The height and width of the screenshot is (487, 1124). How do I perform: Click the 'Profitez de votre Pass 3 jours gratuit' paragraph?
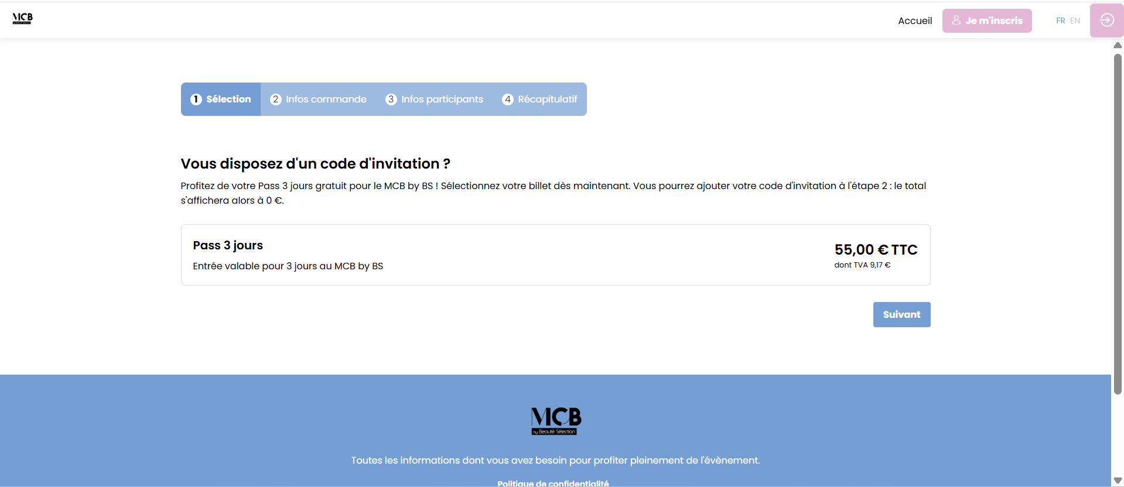(x=553, y=193)
